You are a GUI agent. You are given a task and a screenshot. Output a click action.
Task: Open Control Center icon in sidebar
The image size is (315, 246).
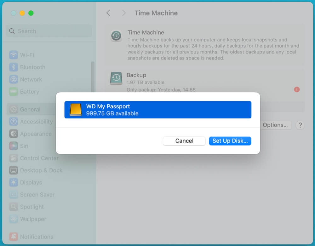[x=14, y=158]
